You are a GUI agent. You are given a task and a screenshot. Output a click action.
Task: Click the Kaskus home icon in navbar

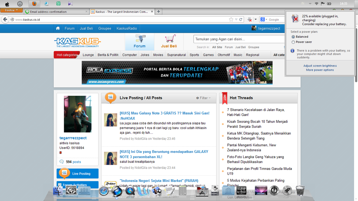(58, 28)
